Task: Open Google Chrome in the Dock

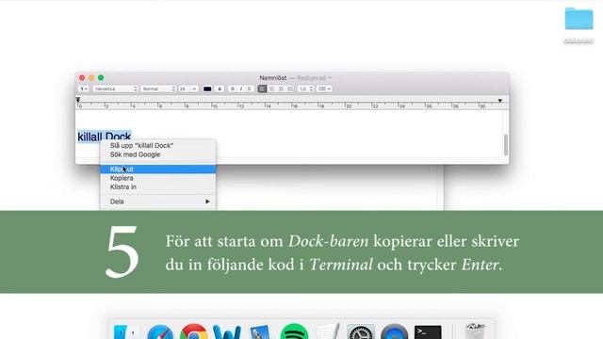Action: point(194,331)
